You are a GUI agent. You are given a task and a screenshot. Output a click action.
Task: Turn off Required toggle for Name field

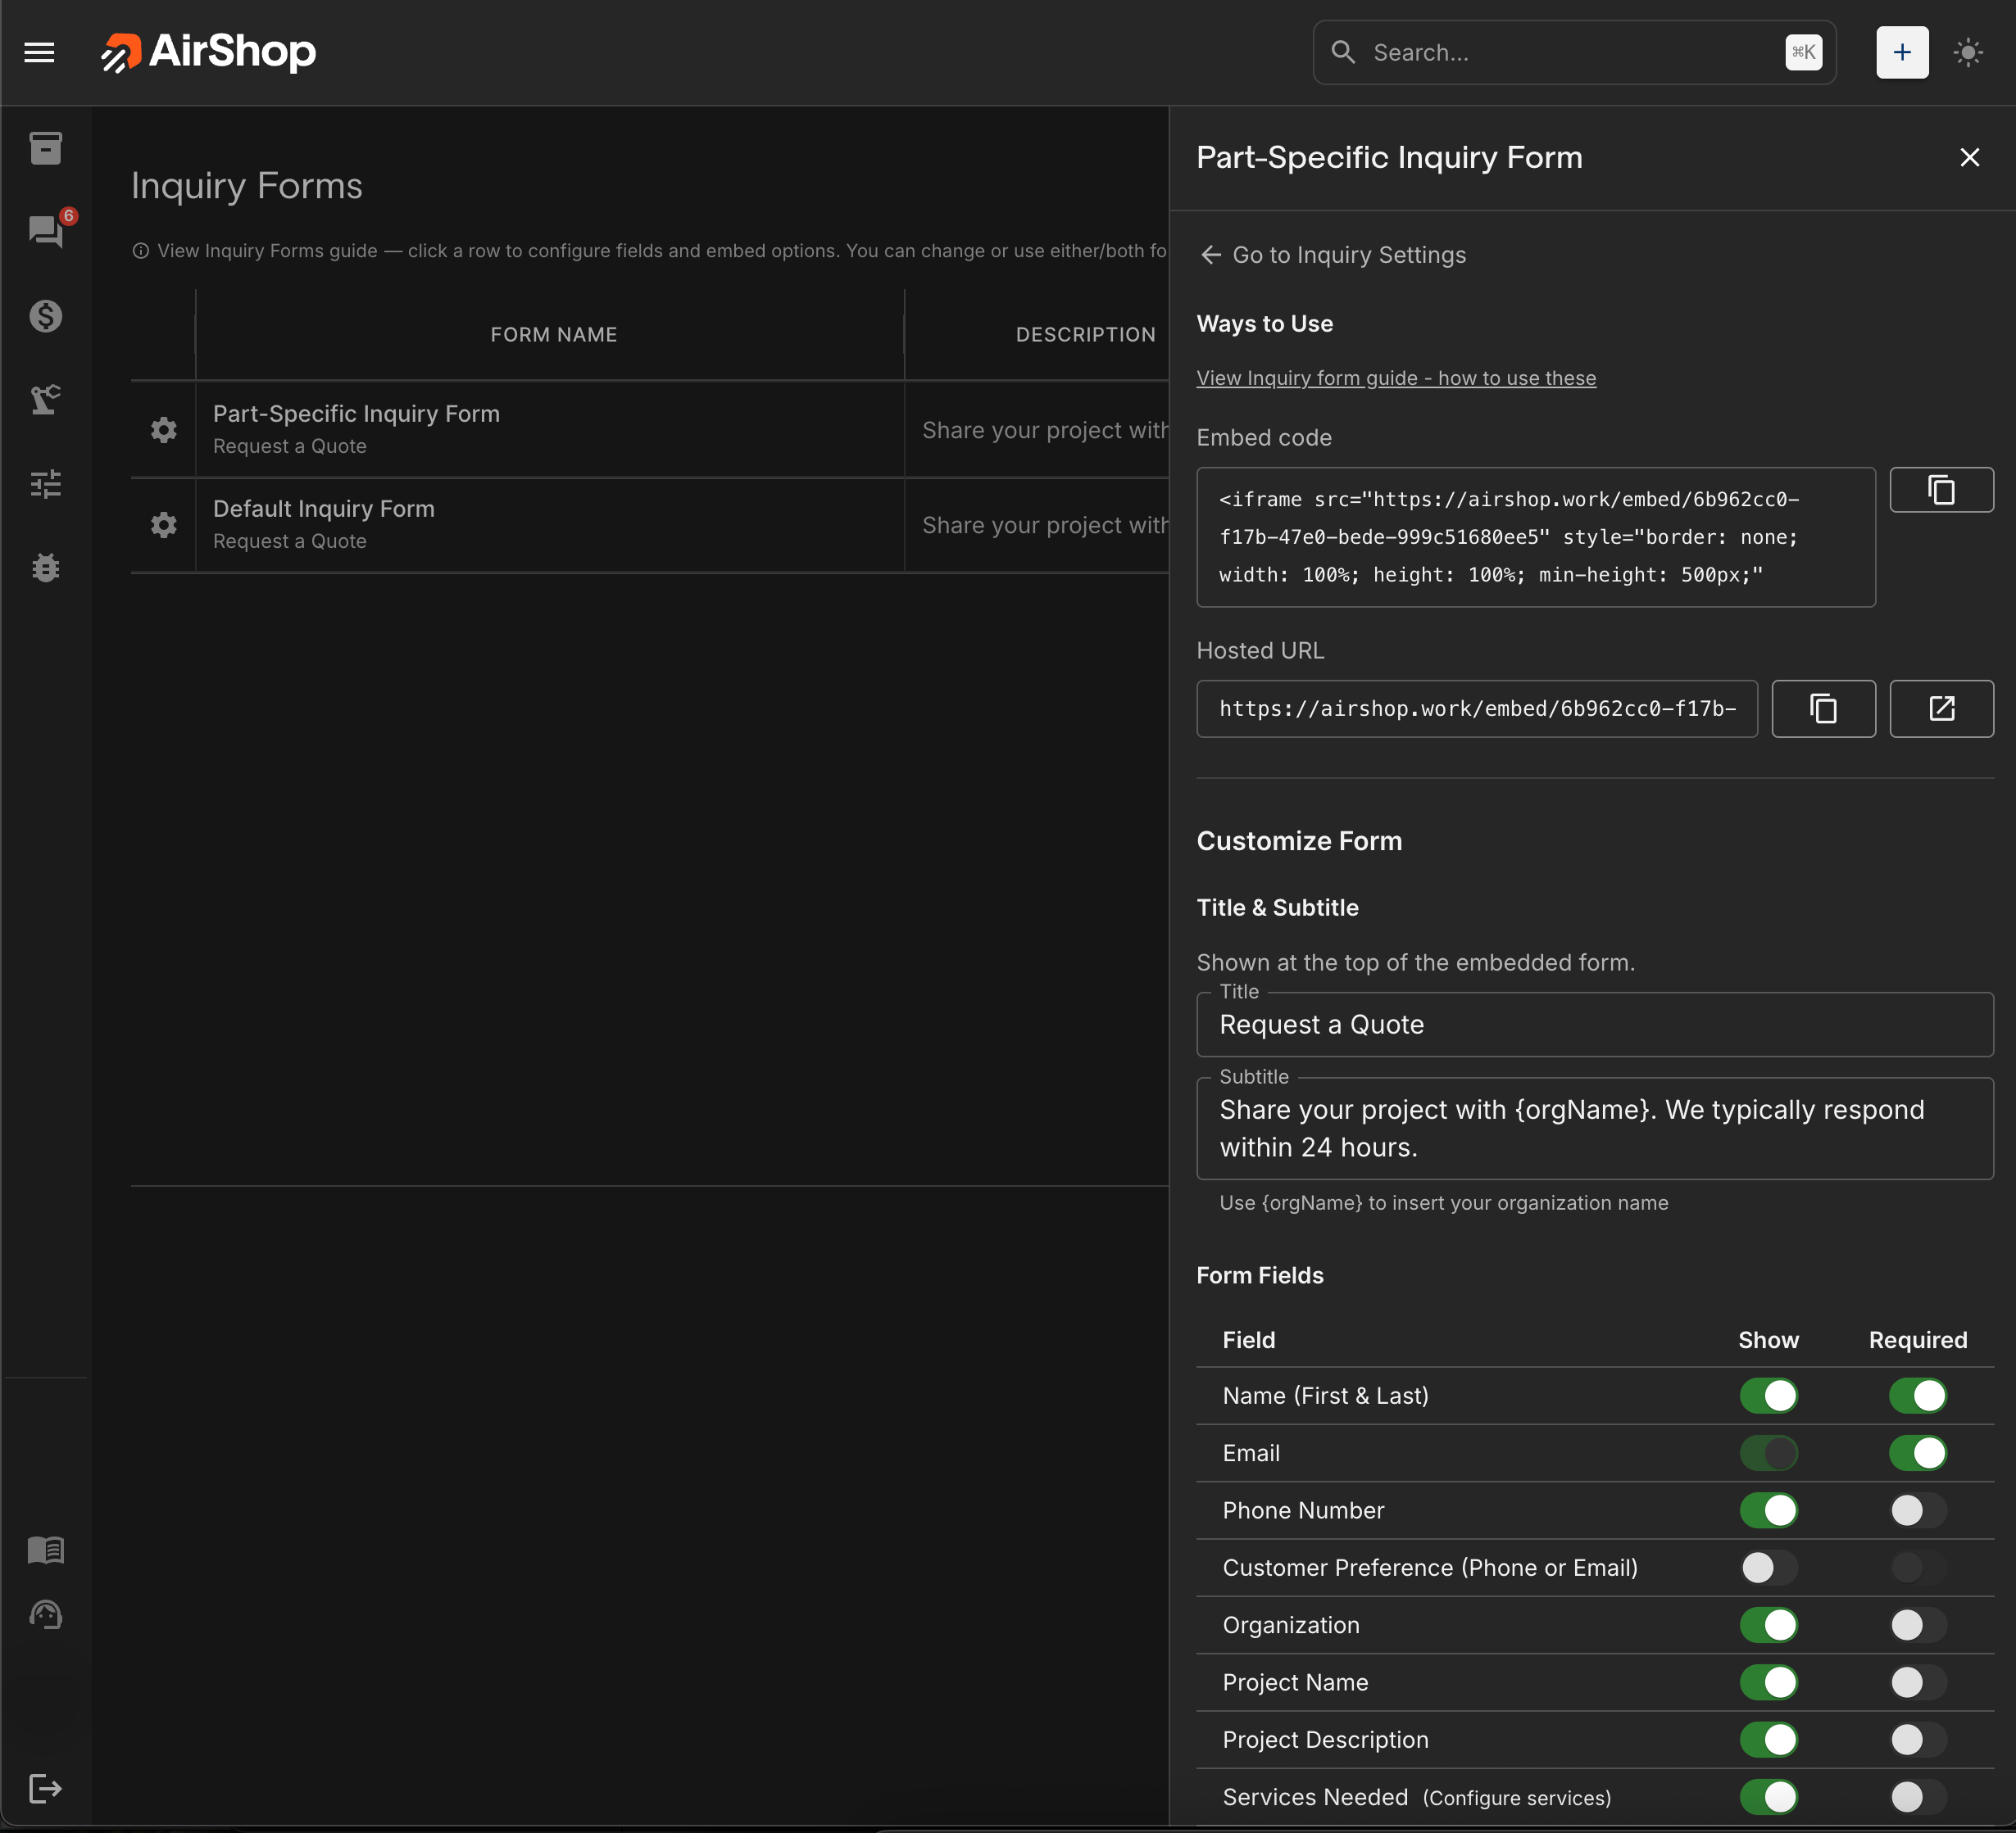point(1916,1396)
